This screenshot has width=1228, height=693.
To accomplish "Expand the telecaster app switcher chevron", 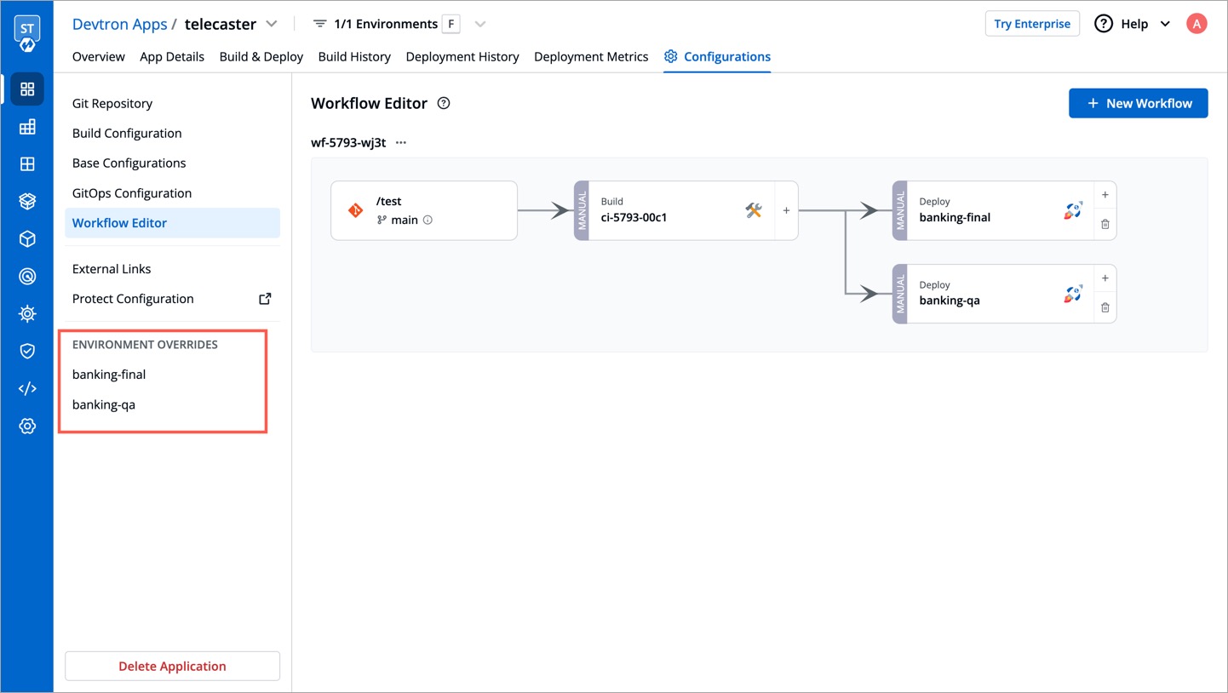I will [271, 24].
